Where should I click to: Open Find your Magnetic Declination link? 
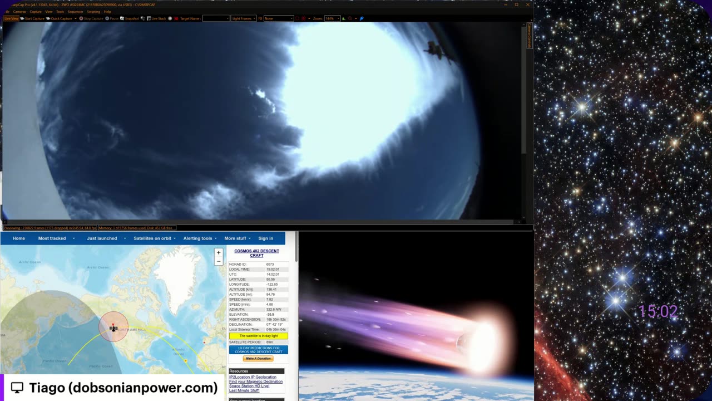[x=256, y=382]
